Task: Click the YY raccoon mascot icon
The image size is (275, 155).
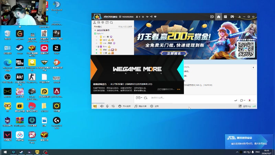Action: click(x=95, y=106)
